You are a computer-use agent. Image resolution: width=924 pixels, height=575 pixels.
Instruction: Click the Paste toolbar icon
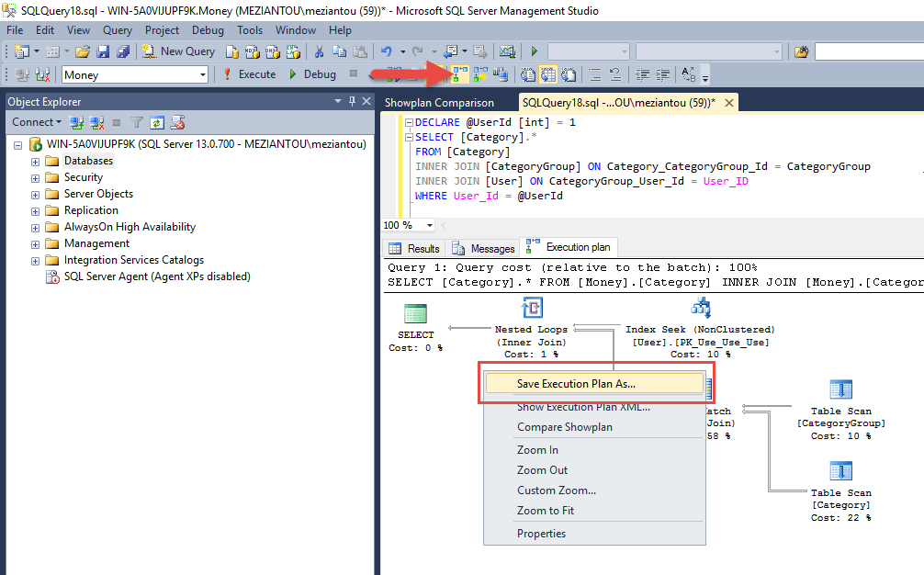(359, 51)
